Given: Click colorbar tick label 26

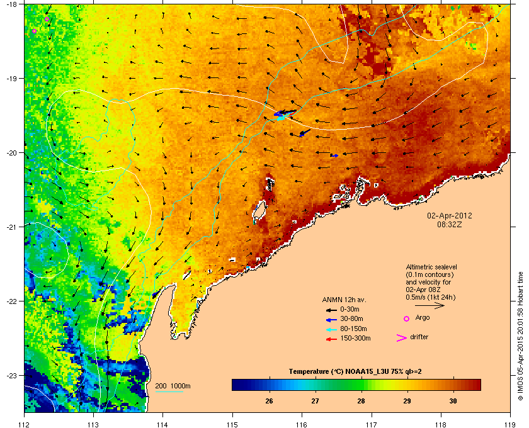Looking at the screenshot, I should [270, 401].
